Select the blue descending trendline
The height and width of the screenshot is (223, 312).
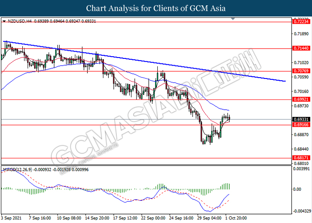click(x=144, y=61)
